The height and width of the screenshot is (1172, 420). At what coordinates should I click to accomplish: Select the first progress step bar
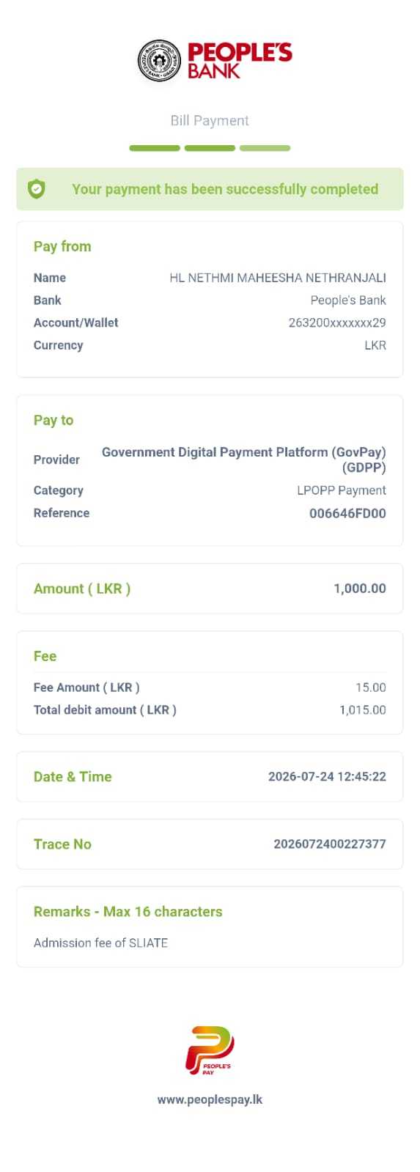click(155, 148)
